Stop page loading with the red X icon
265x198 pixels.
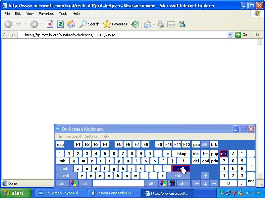point(50,24)
